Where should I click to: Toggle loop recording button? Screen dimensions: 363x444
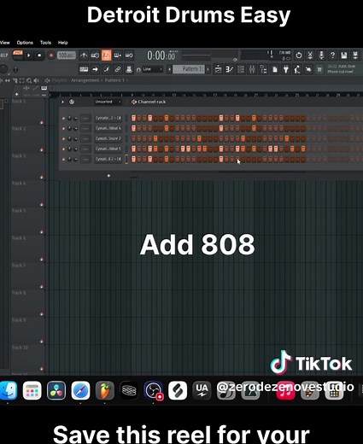click(x=129, y=55)
